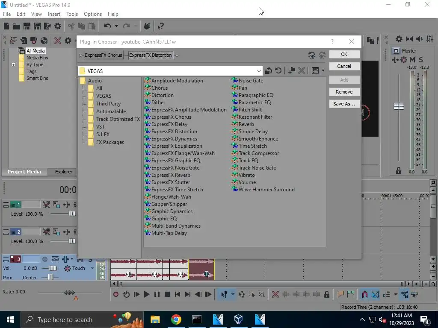This screenshot has width=438, height=328.
Task: Click the Open folder icon in toolbar
Action: tap(17, 26)
